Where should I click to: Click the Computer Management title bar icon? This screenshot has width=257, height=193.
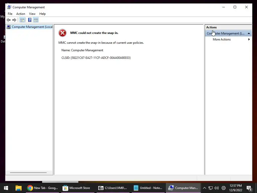[9, 7]
